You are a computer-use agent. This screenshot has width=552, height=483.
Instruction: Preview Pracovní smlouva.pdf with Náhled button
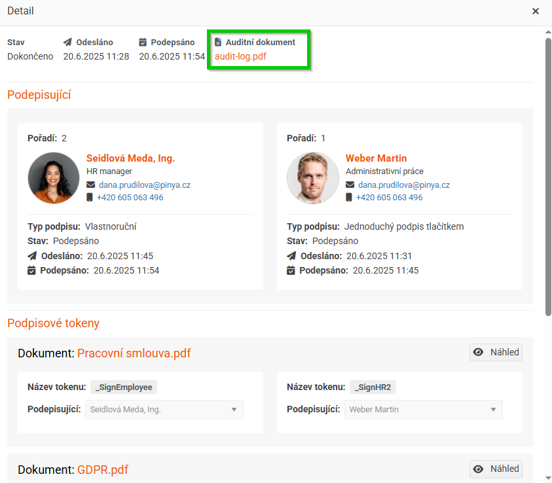(x=496, y=352)
